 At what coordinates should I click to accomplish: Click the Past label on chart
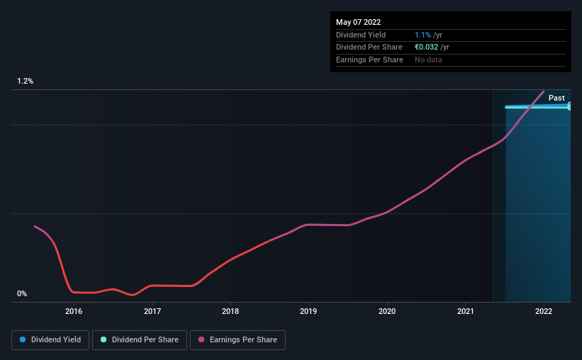click(556, 98)
